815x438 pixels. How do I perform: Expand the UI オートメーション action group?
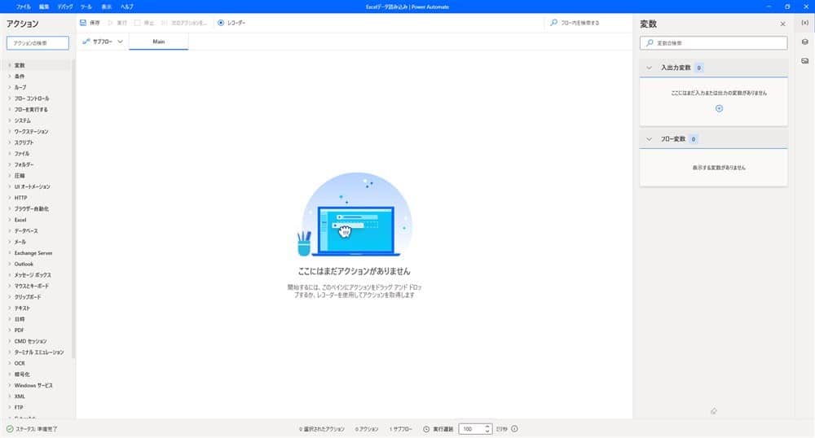[33, 186]
